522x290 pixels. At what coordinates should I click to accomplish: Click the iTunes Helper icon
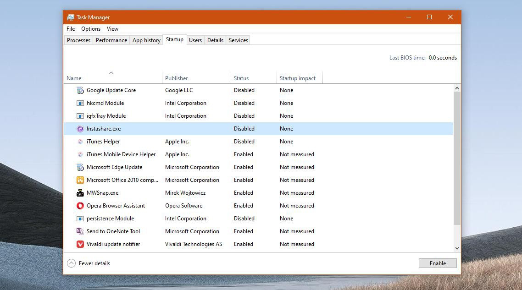coord(80,142)
